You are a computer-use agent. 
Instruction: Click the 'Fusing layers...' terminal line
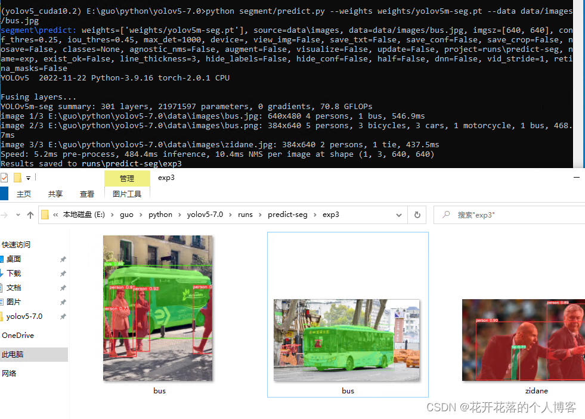(x=38, y=97)
